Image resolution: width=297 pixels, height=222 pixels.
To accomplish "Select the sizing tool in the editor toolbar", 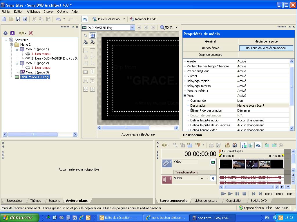I will [93, 36].
